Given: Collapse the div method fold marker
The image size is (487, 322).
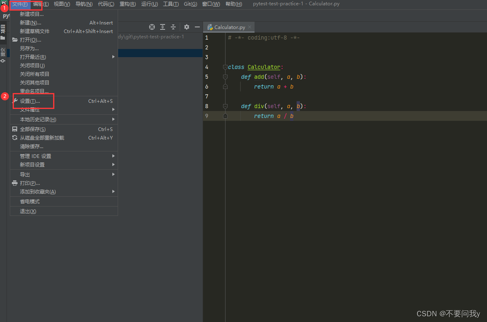Looking at the screenshot, I should click(225, 106).
